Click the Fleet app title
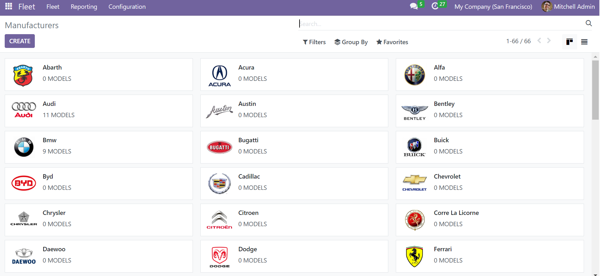Screen dimensions: 600x276 pyautogui.click(x=27, y=7)
